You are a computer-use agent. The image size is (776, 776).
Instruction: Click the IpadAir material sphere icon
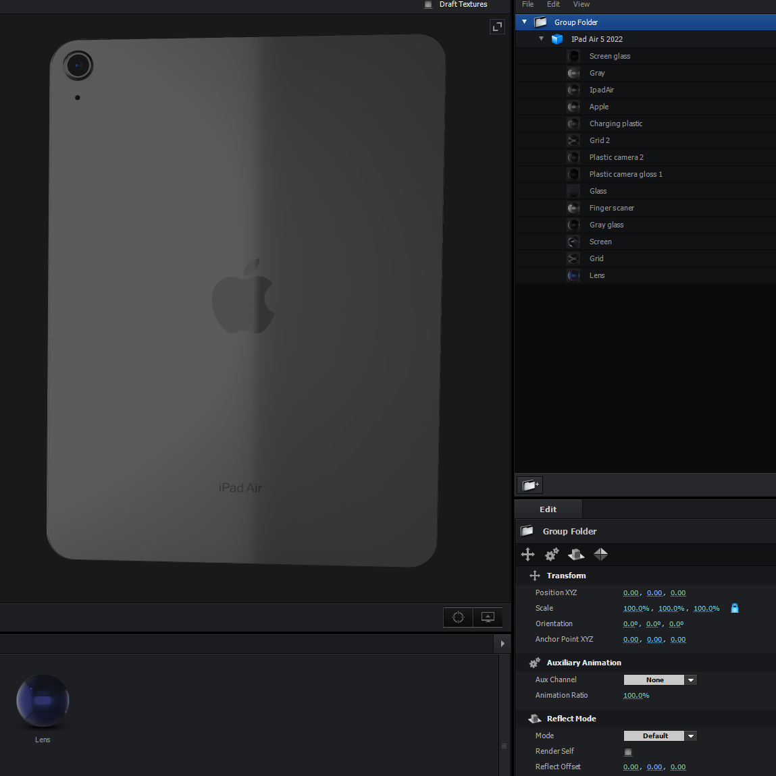point(573,90)
